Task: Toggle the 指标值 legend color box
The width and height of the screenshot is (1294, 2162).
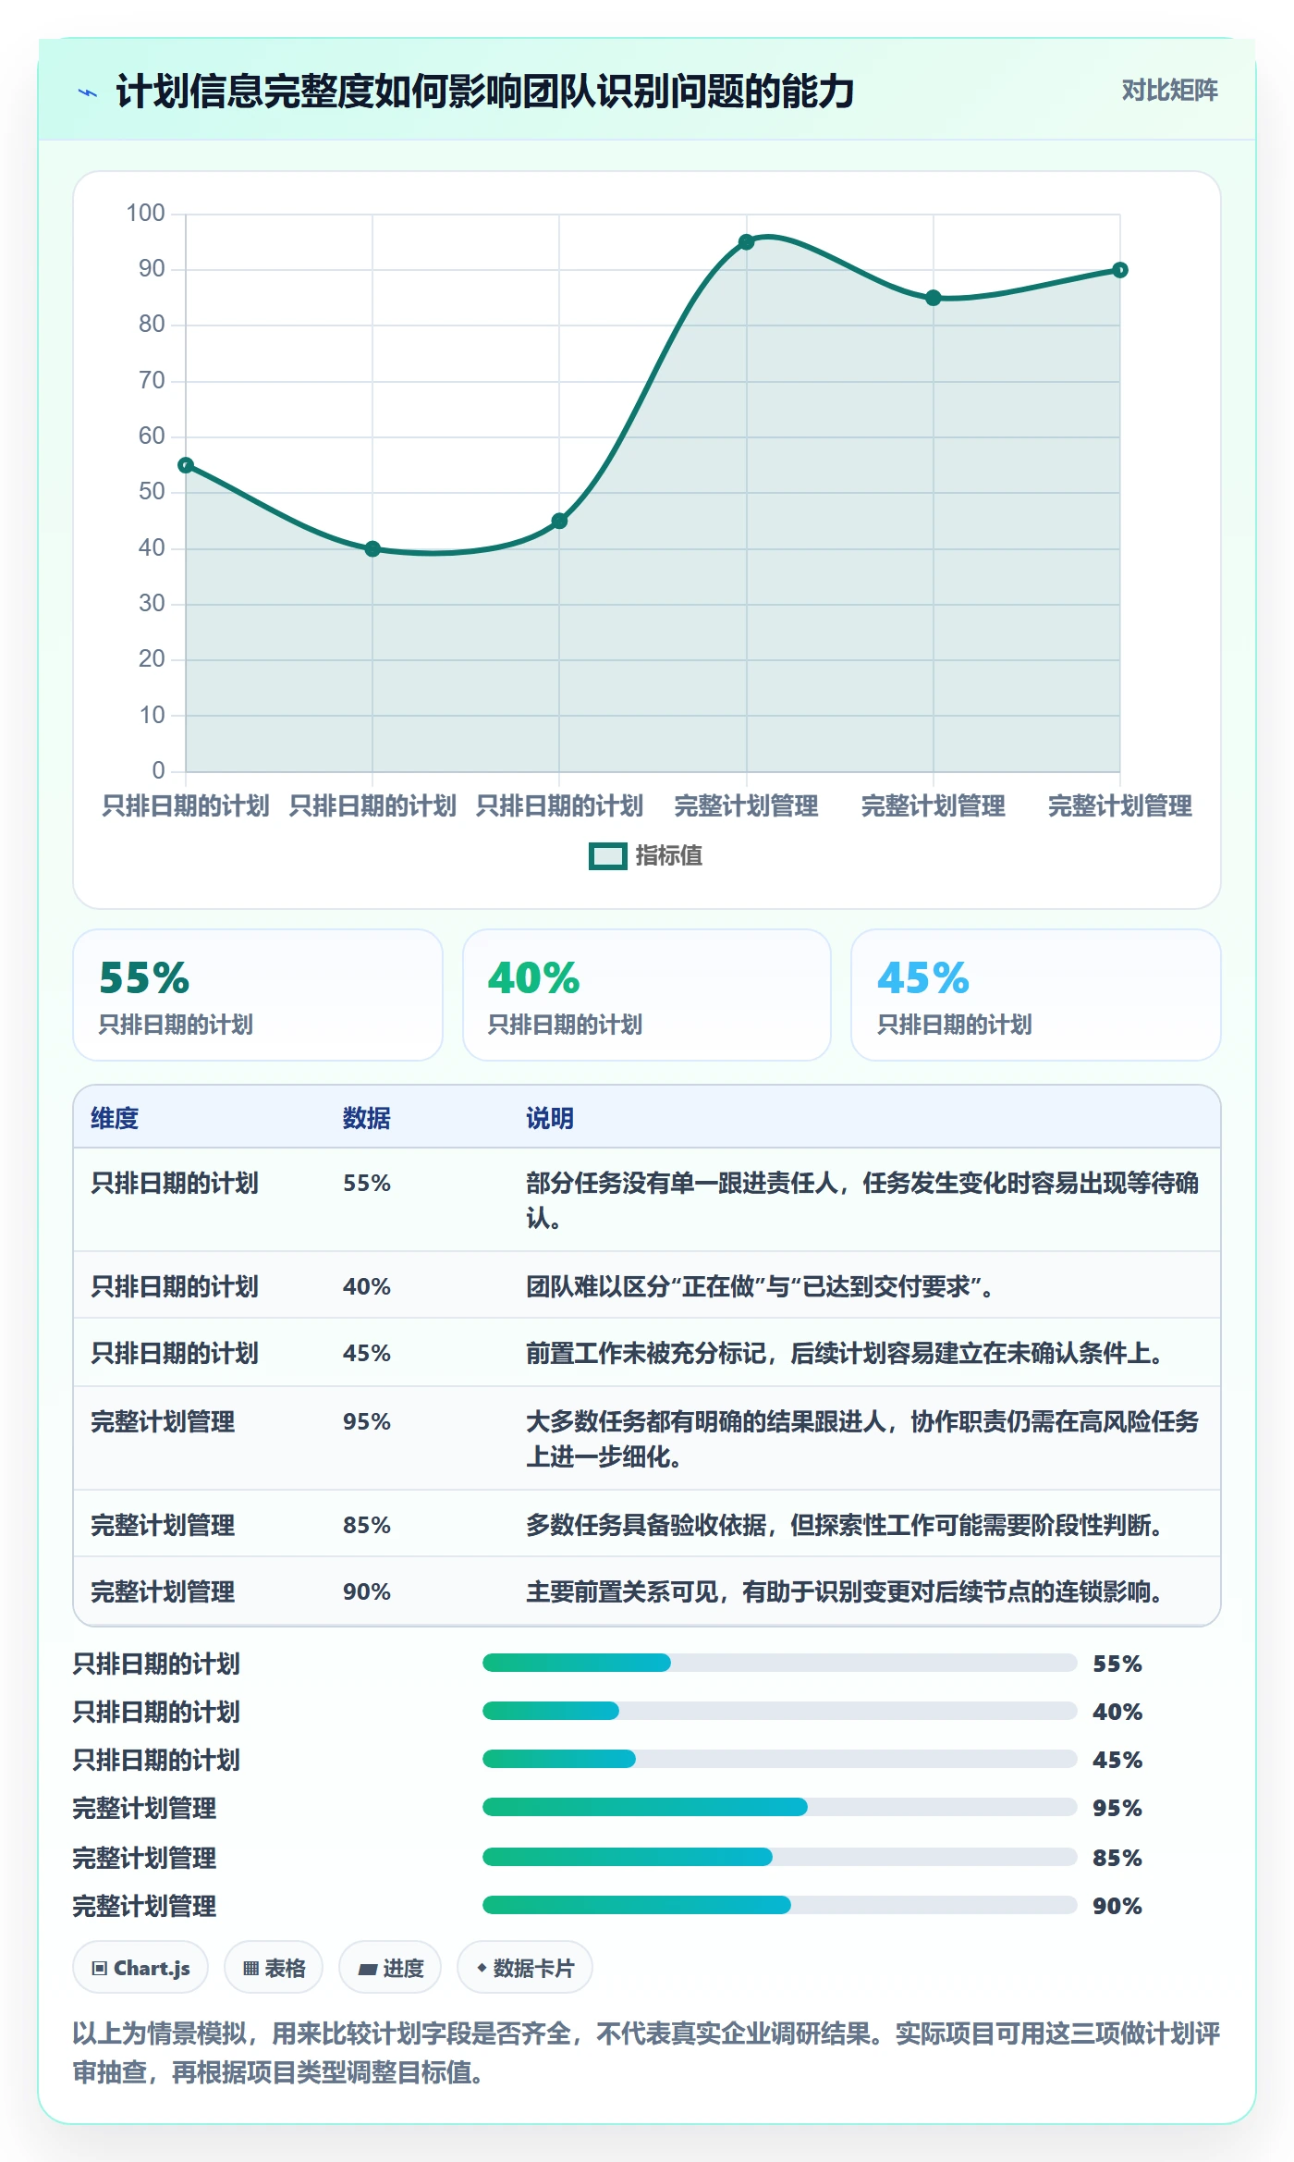Action: (608, 856)
